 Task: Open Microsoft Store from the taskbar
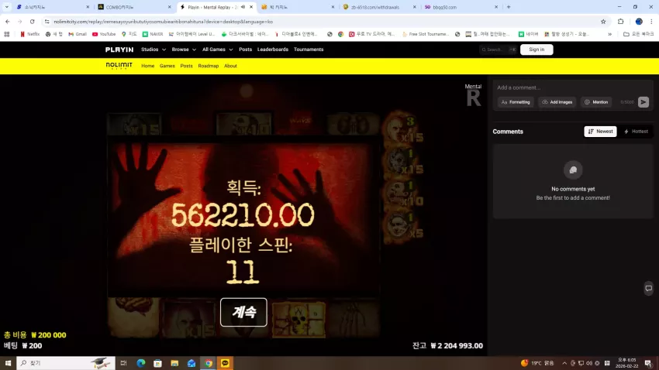coord(157,363)
